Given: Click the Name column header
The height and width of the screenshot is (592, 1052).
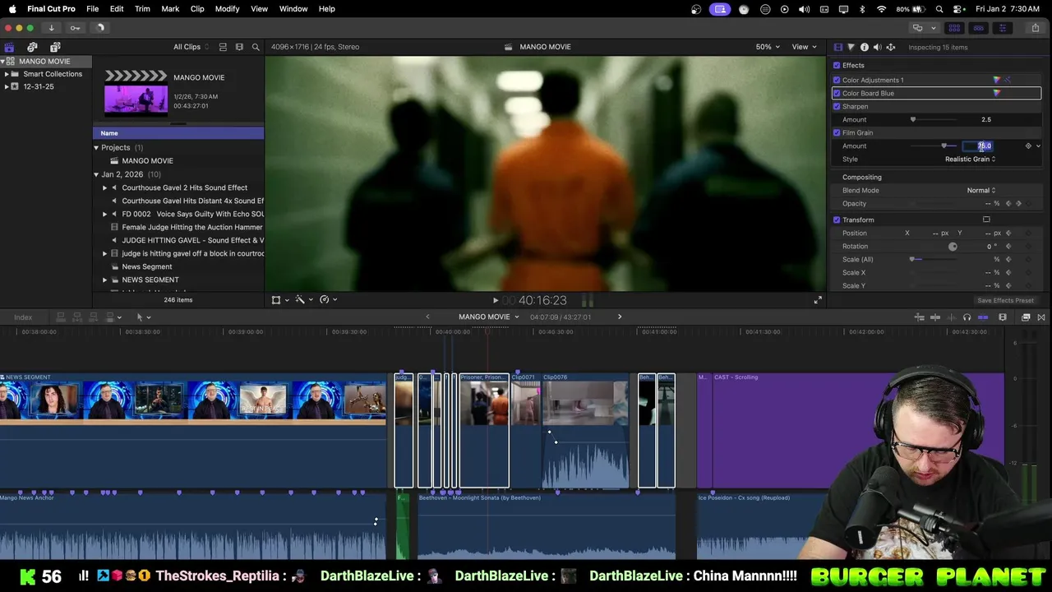Looking at the screenshot, I should (x=178, y=133).
